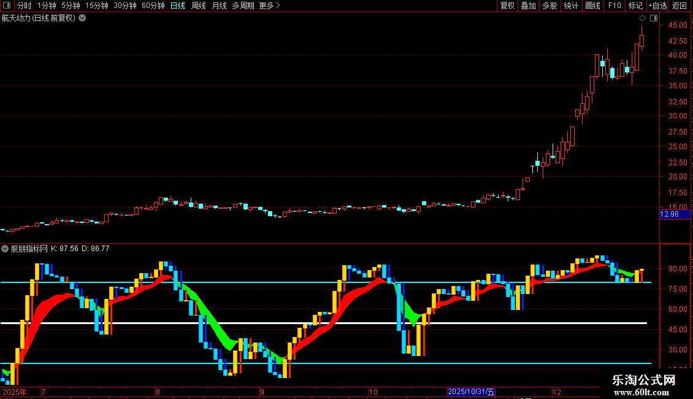The image size is (693, 399).
Task: Expand the 更多 periods menu
Action: pyautogui.click(x=269, y=6)
